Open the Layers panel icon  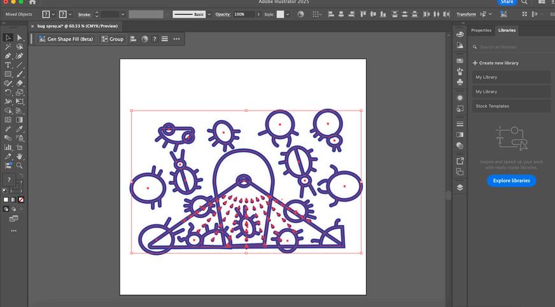tap(460, 188)
